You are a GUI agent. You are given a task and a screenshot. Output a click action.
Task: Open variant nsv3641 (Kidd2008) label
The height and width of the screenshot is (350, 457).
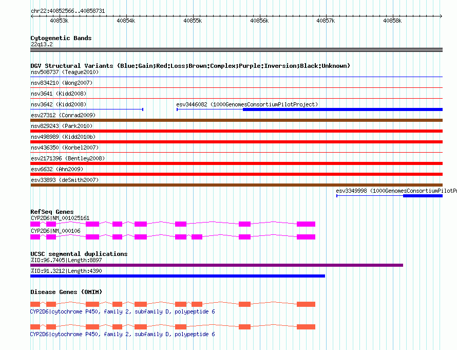[59, 94]
